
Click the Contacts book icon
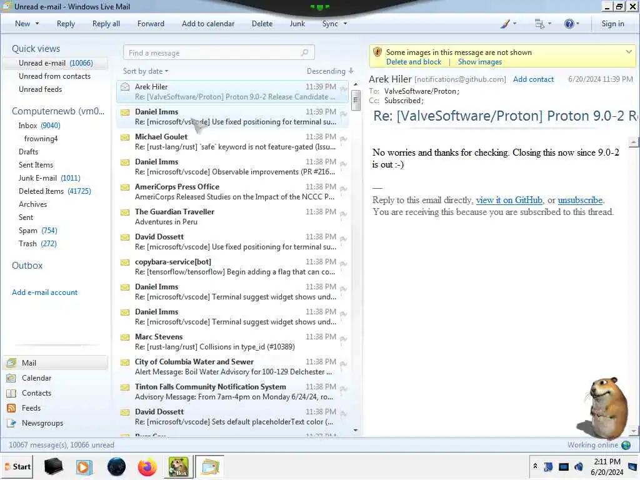(11, 393)
